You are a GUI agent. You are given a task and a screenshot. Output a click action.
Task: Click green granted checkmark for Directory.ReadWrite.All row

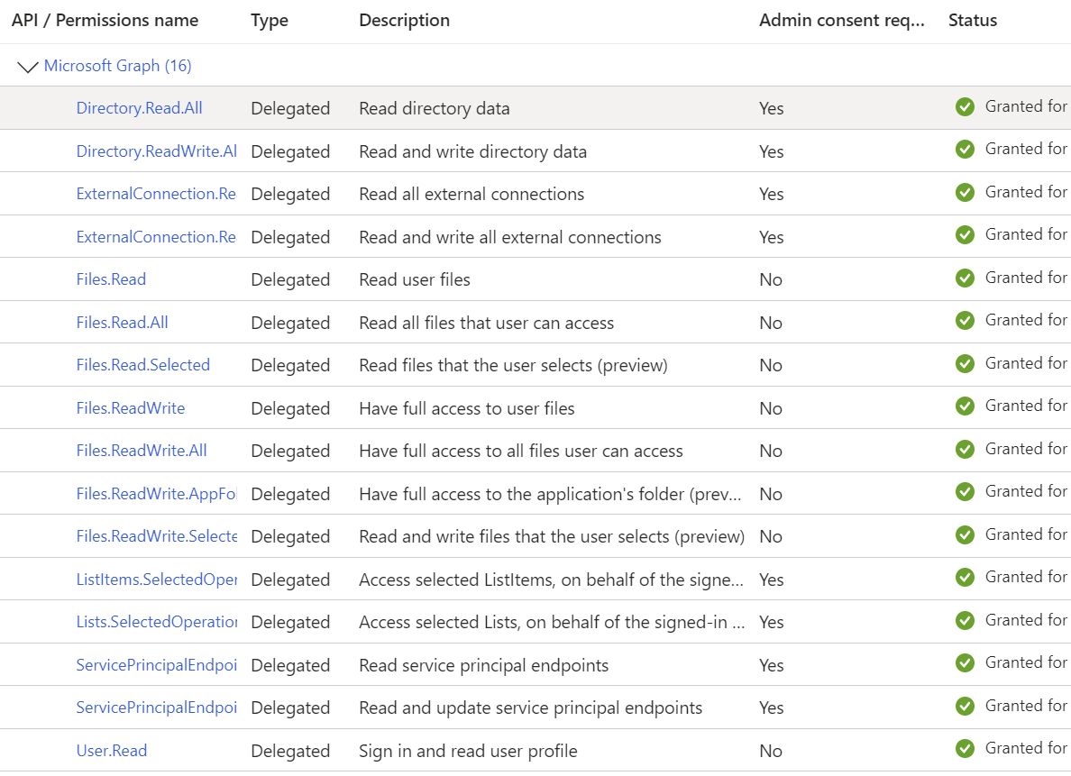point(966,149)
